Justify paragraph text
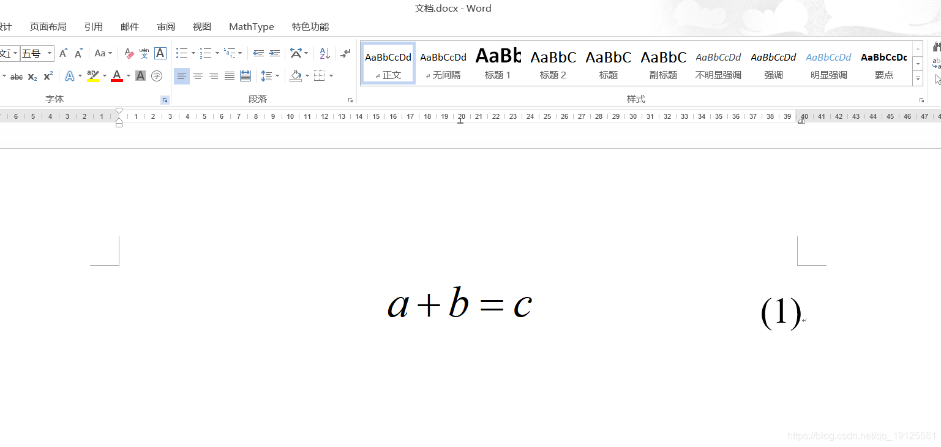941x447 pixels. point(230,76)
